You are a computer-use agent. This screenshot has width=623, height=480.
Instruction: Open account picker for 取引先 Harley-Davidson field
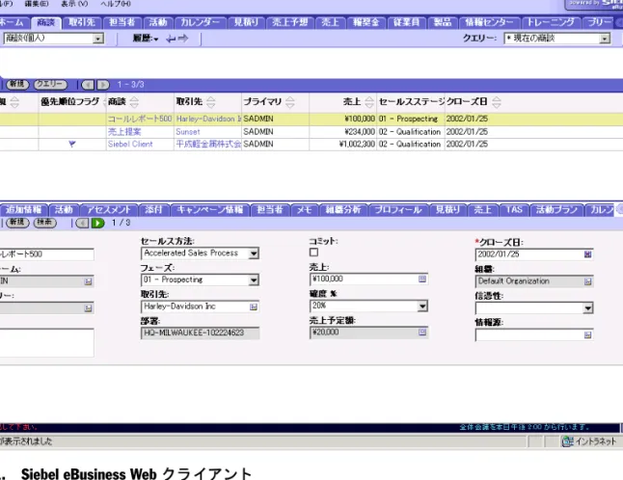pos(254,307)
